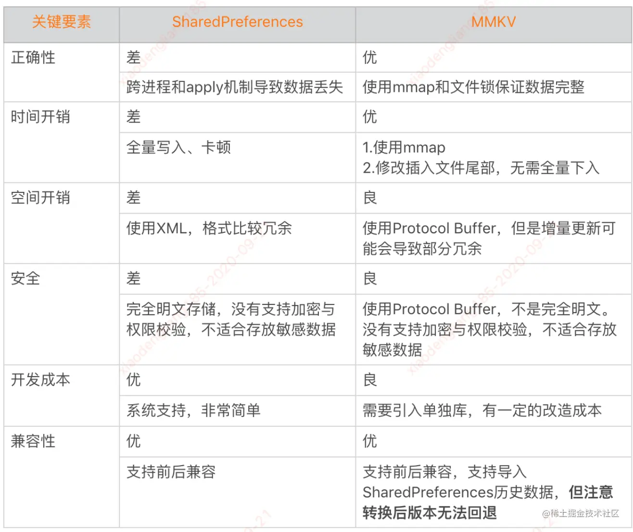633x532 pixels.
Task: Click MMKV rating "良" in 开发成本 row
Action: click(493, 380)
